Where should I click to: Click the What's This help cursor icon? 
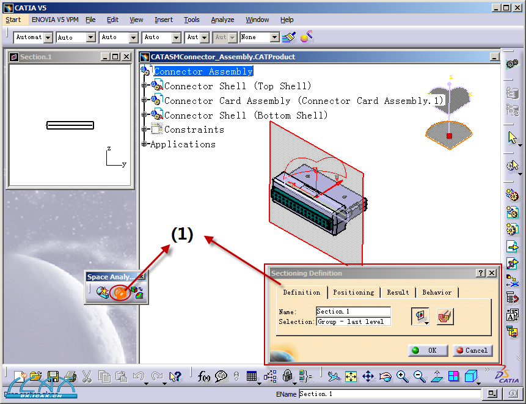point(175,376)
